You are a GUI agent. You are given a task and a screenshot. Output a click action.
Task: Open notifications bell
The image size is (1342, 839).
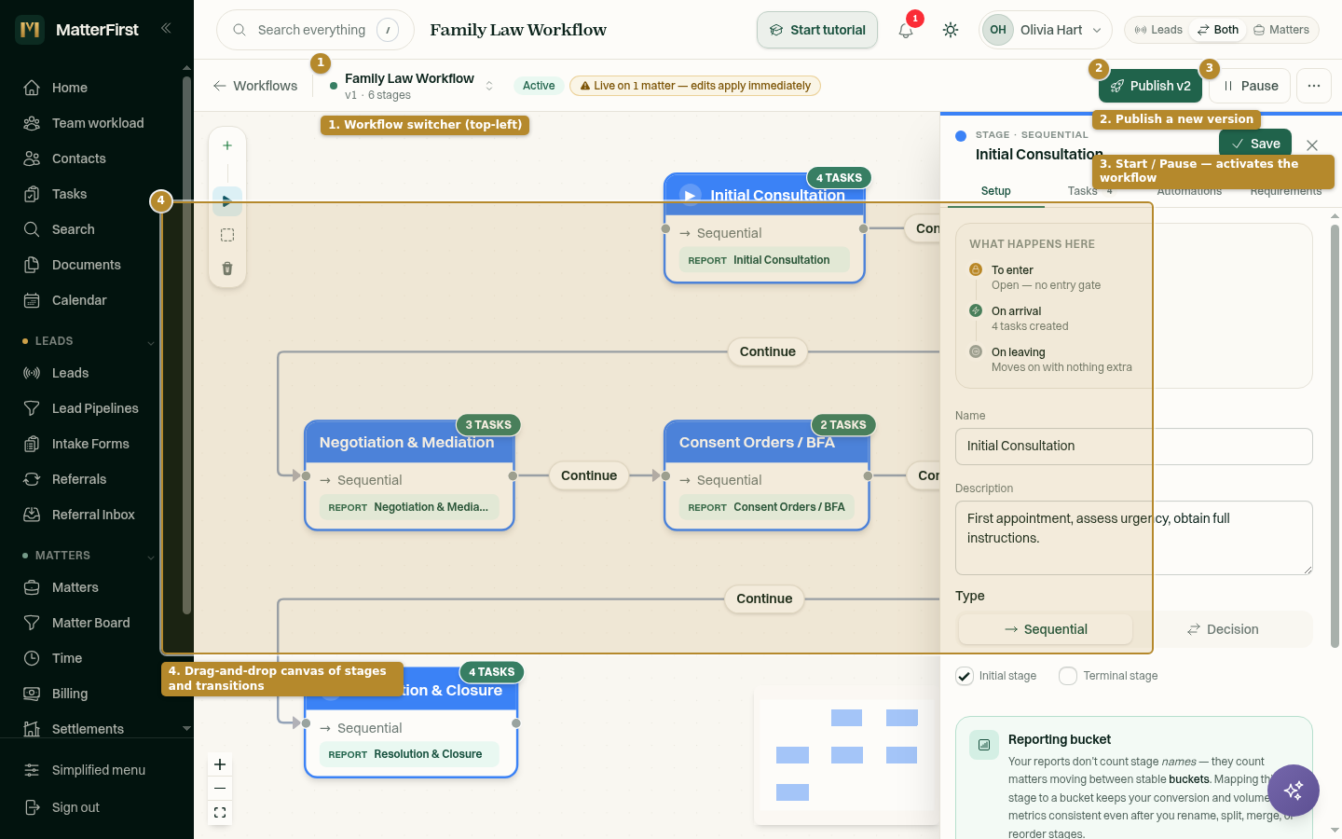coord(906,30)
